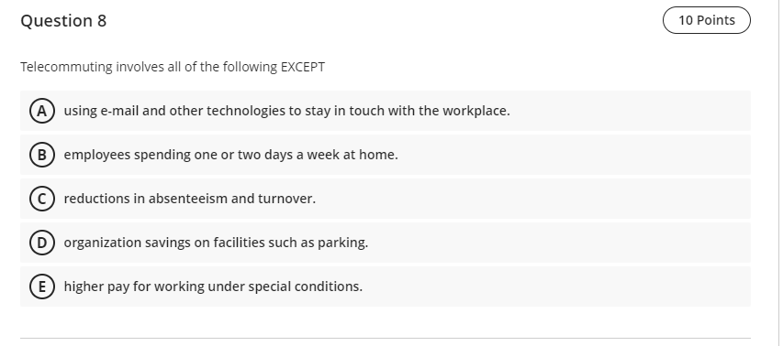Click the Question 8 heading
This screenshot has height=346, width=783.
click(x=63, y=20)
